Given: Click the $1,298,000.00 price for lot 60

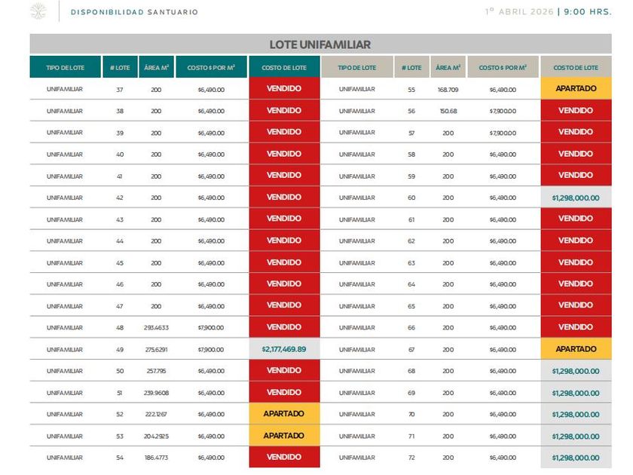Looking at the screenshot, I should tap(576, 198).
